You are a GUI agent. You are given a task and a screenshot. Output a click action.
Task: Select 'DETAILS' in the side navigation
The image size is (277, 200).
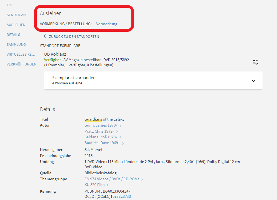[13, 35]
